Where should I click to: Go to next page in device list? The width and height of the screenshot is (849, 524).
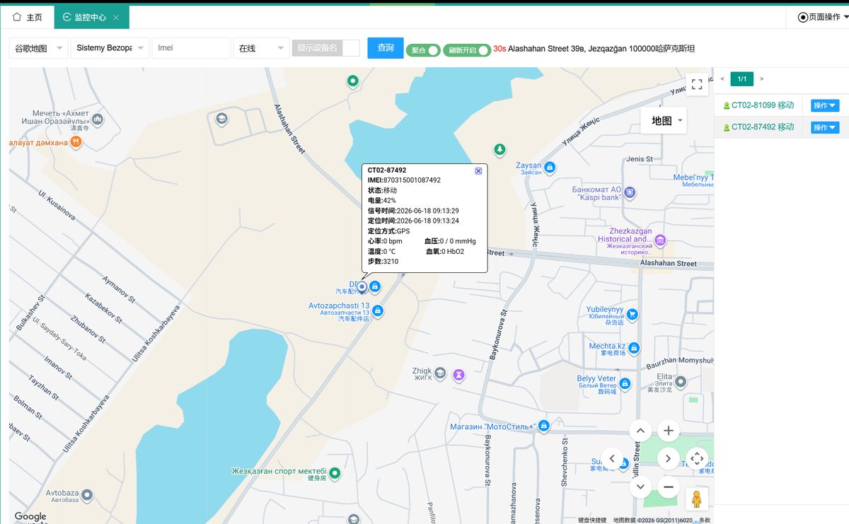click(x=761, y=79)
